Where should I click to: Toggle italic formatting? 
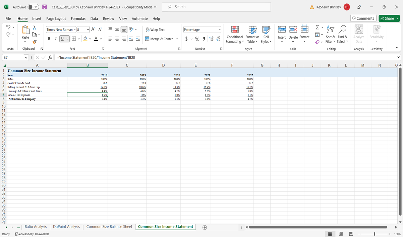(x=56, y=39)
